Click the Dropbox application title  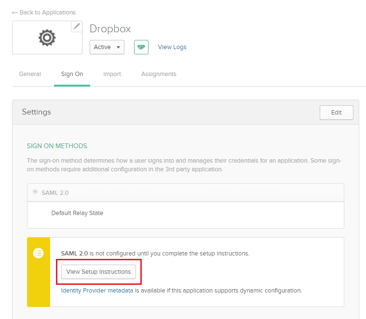(110, 29)
